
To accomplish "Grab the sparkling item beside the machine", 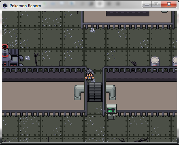I will [x=27, y=58].
